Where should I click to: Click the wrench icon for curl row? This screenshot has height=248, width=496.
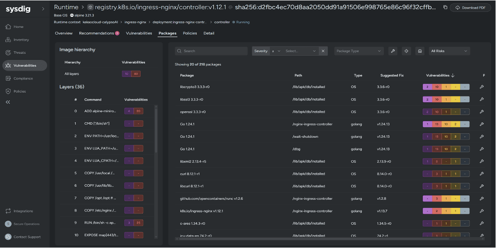482,174
